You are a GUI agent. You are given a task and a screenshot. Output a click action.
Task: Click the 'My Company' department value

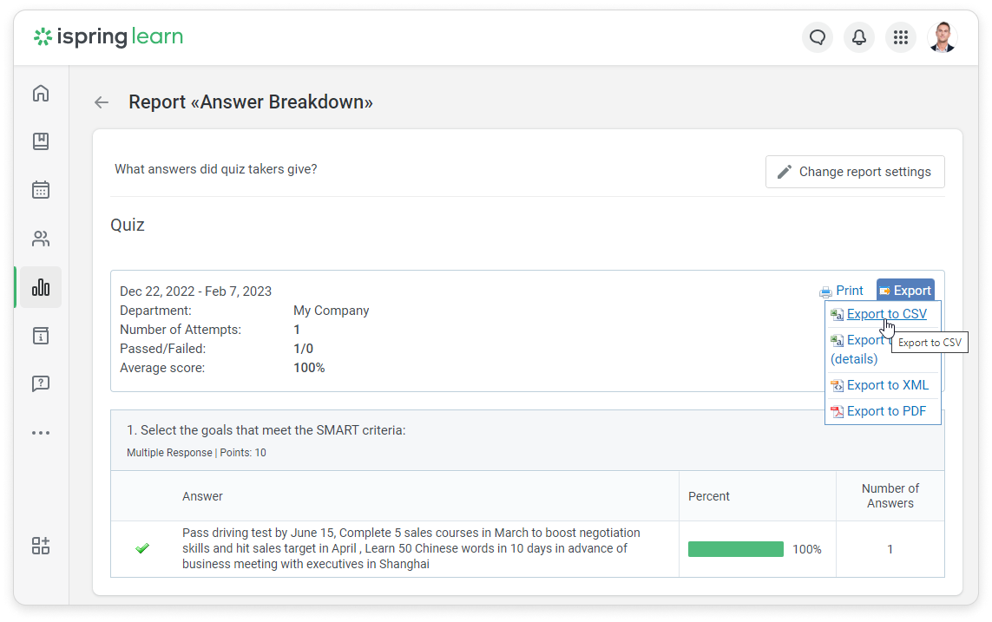tap(331, 311)
